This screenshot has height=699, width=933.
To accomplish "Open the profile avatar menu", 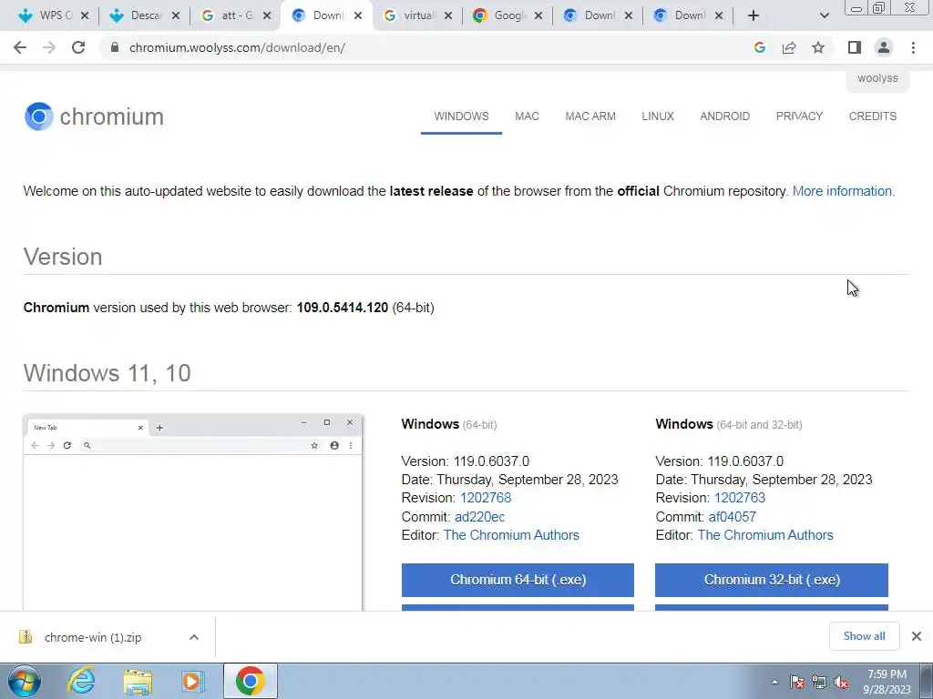I will pos(884,47).
